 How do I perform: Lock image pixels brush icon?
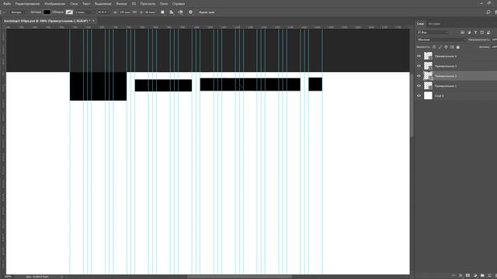440,46
